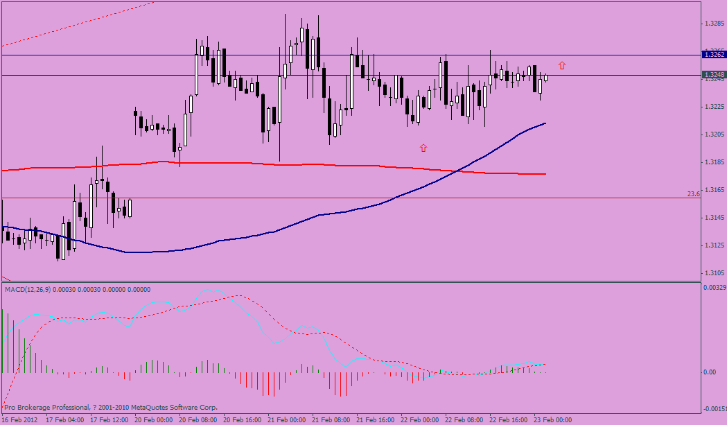
Task: Click the 20 Feb 08:00 time label
Action: click(198, 420)
